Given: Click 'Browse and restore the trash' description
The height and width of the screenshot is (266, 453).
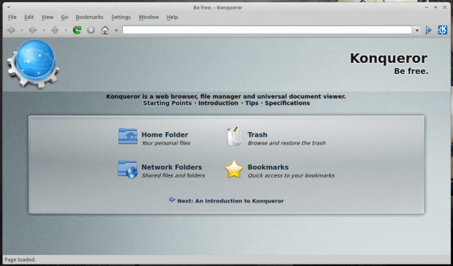Looking at the screenshot, I should click(x=286, y=143).
